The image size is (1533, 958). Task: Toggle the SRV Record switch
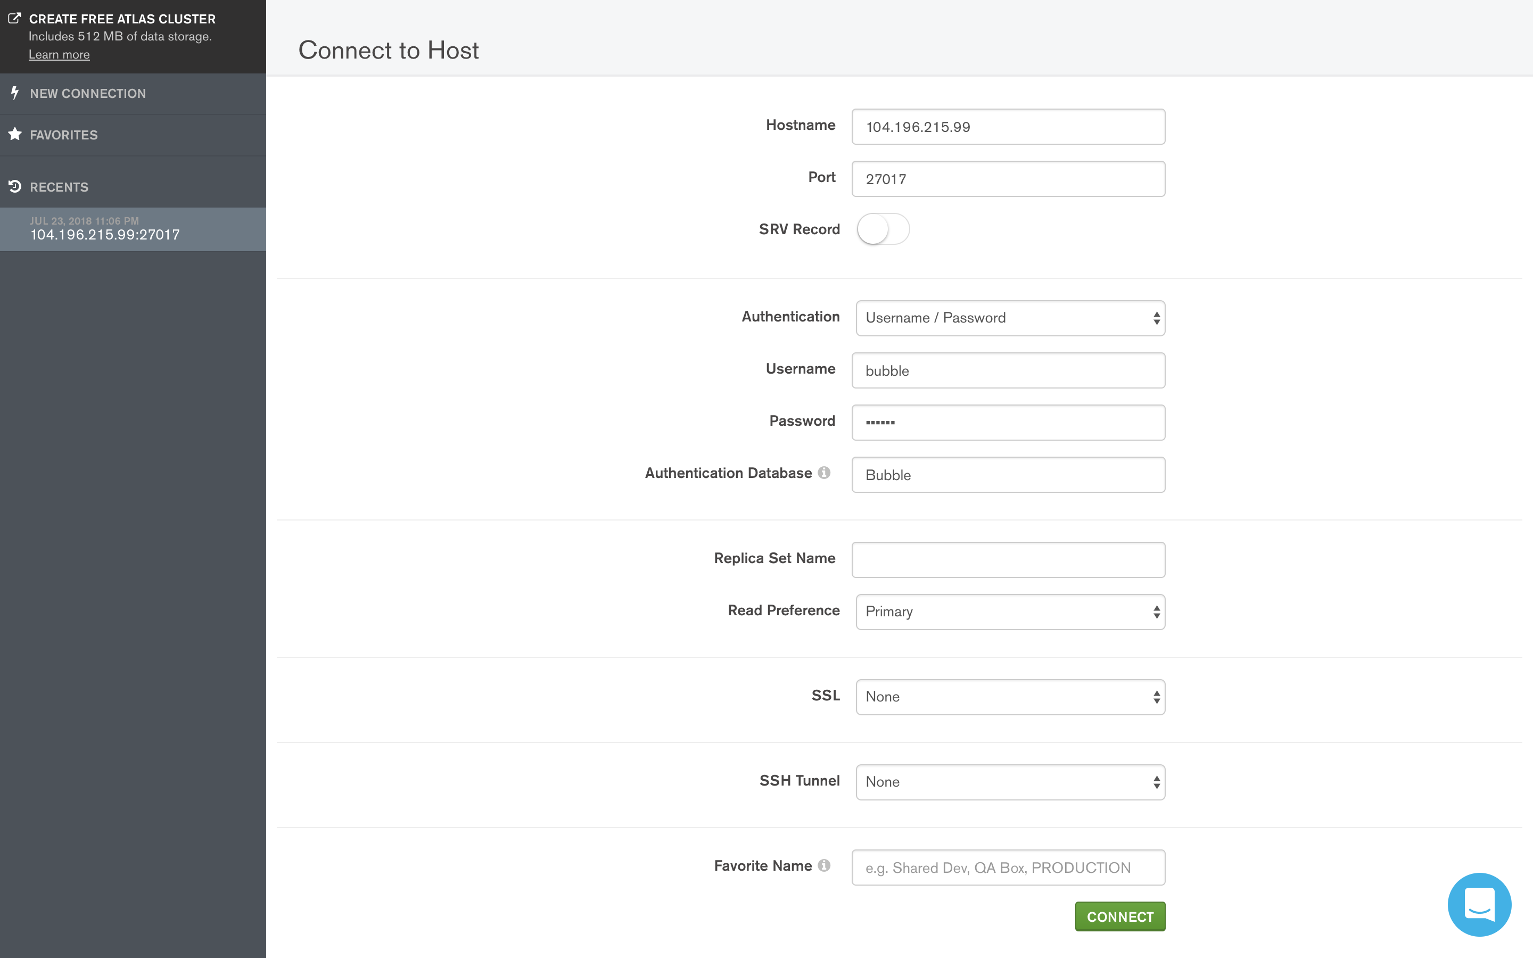(883, 229)
